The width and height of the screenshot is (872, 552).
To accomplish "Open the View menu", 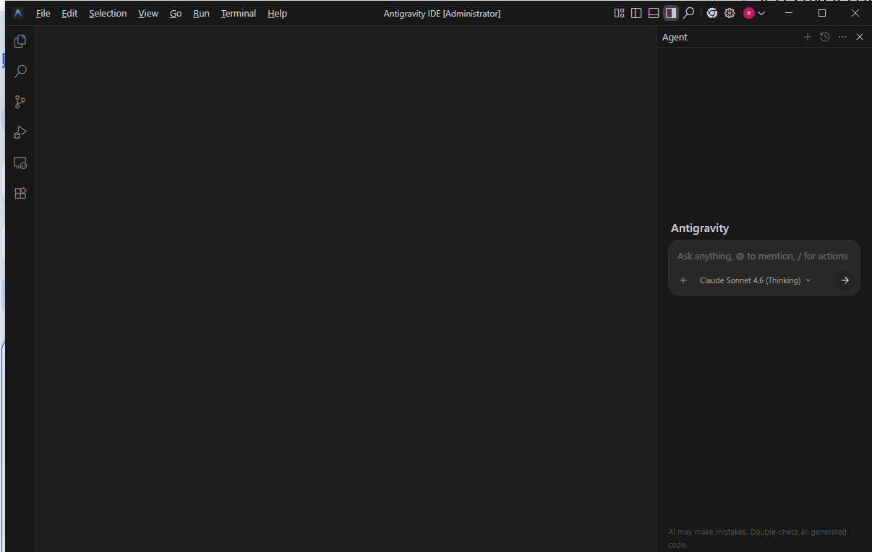I will [x=148, y=13].
